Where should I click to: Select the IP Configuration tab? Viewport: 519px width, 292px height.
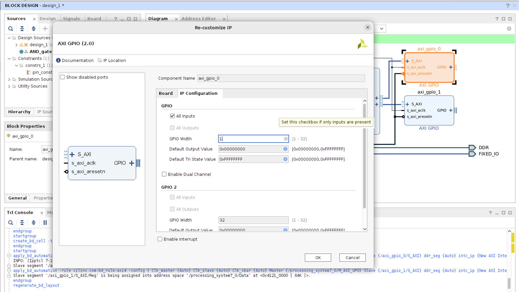pos(199,93)
